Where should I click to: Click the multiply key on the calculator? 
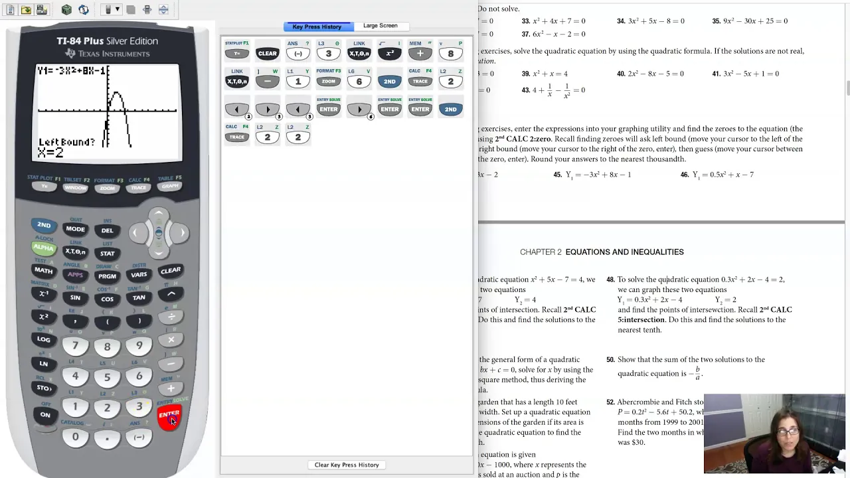click(171, 339)
